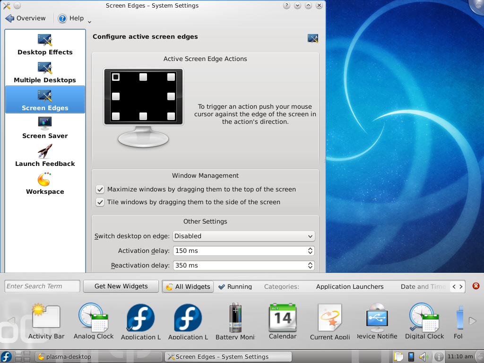484x363 pixels.
Task: Click left-middle screen edge action square
Action: 116,96
